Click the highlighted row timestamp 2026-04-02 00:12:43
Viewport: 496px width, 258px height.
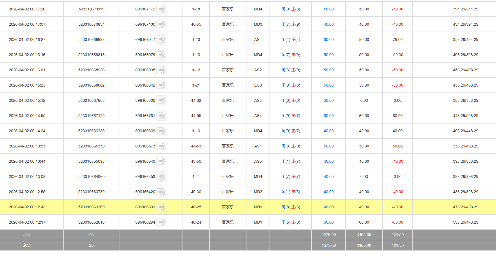coord(27,207)
